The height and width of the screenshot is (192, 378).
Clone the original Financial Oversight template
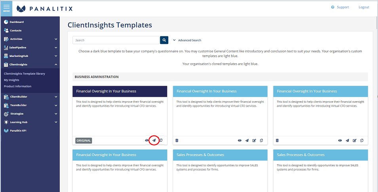[x=161, y=140]
